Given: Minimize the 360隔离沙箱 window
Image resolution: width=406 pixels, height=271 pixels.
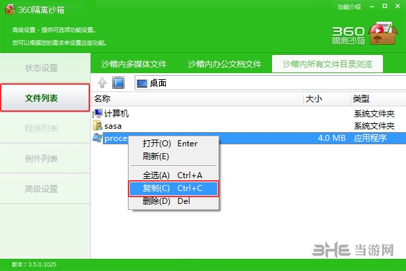Looking at the screenshot, I should click(371, 7).
